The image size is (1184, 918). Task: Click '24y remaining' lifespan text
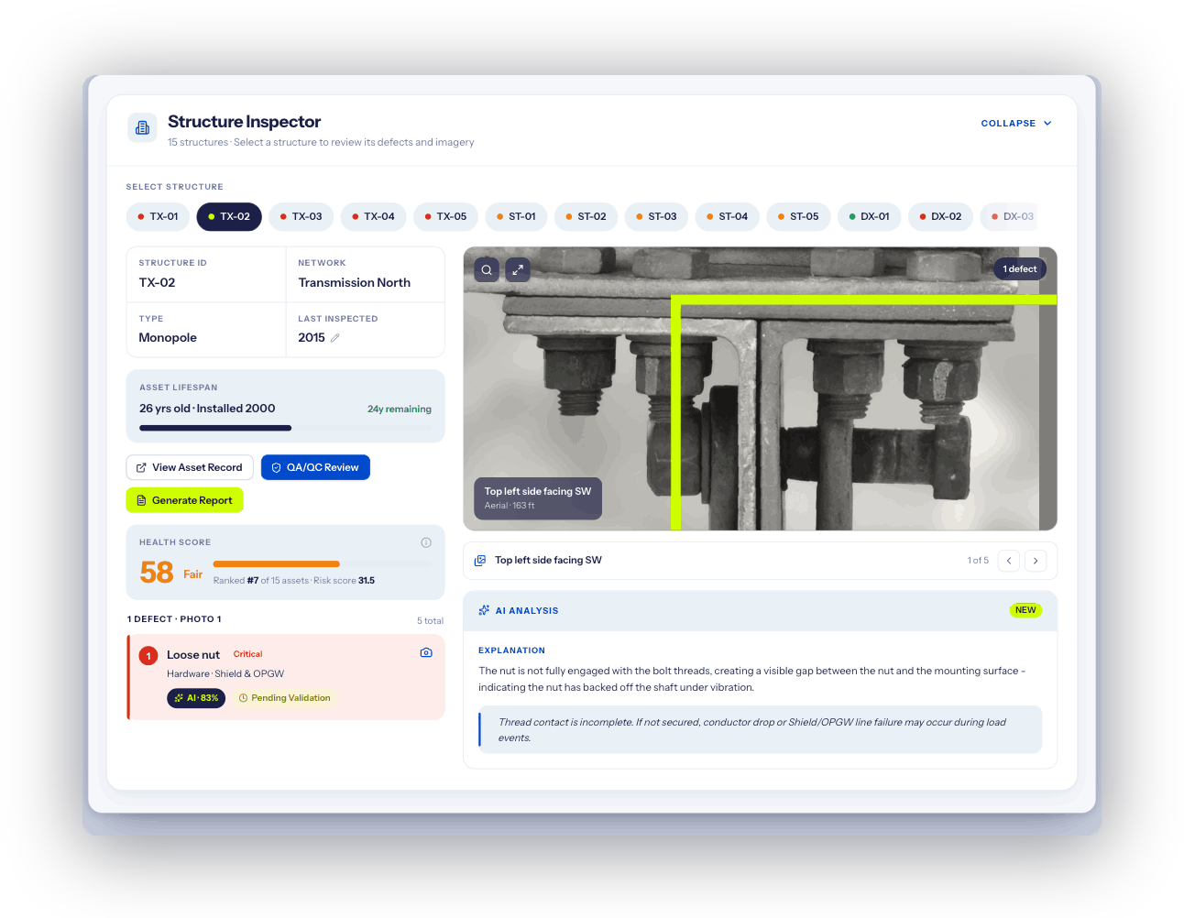click(400, 410)
